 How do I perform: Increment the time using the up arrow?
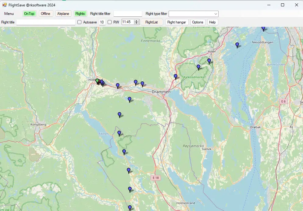coord(137,20)
